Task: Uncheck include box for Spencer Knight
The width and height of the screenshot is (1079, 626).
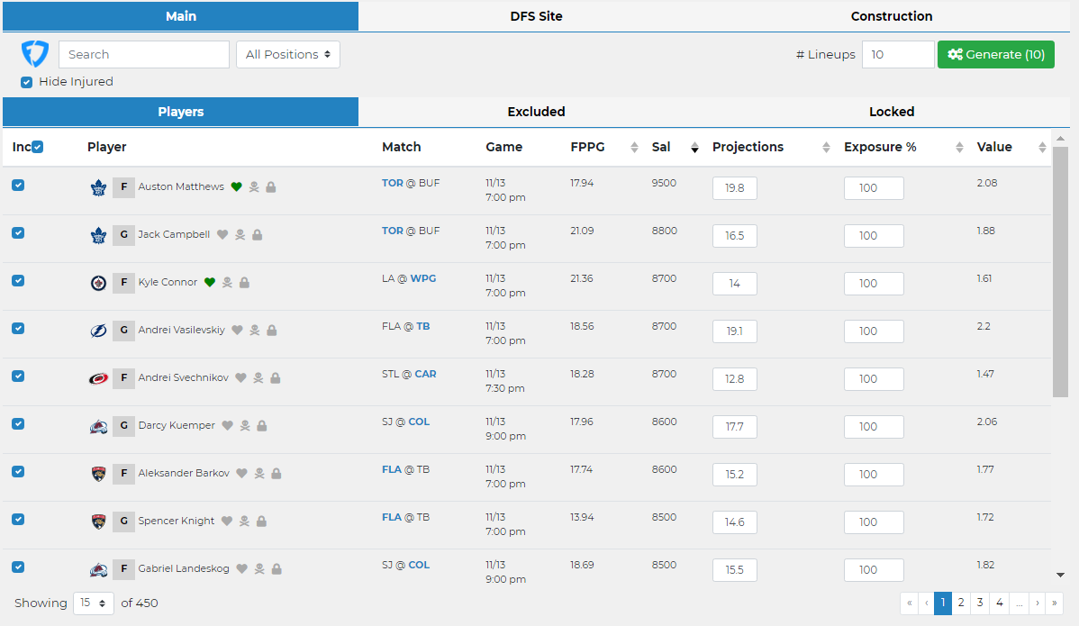Action: pos(18,519)
